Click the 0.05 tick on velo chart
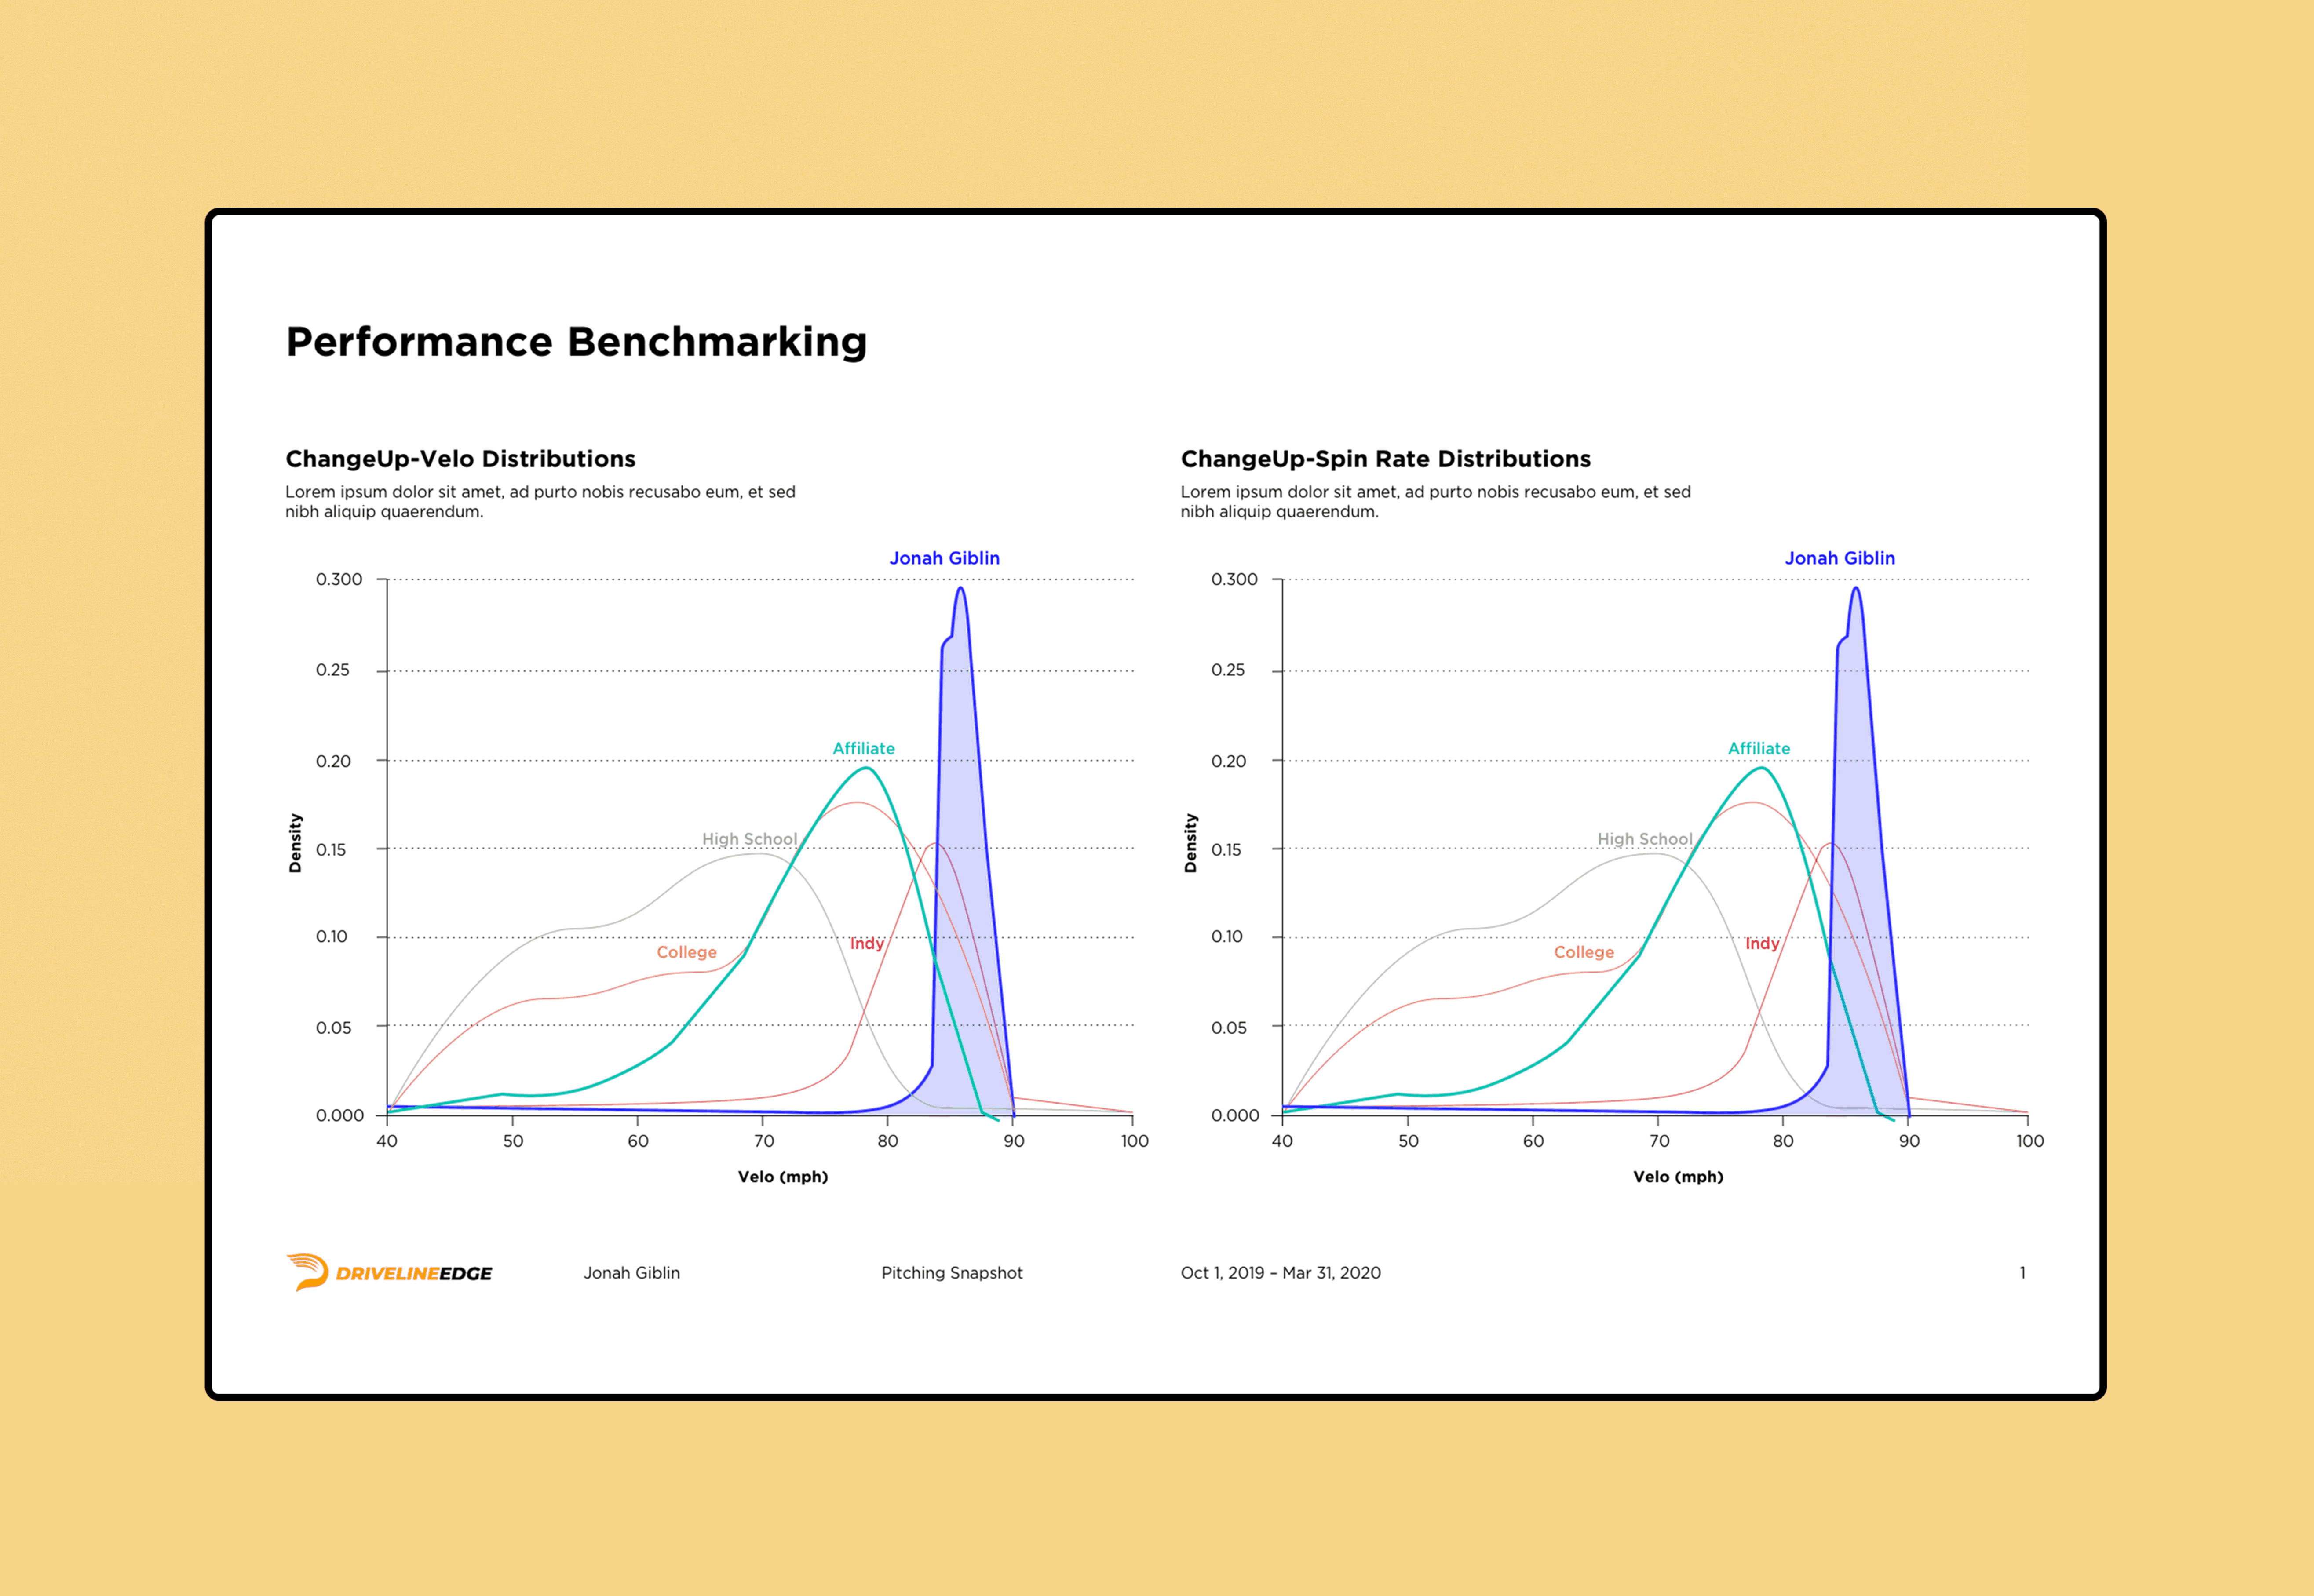 coord(333,1027)
